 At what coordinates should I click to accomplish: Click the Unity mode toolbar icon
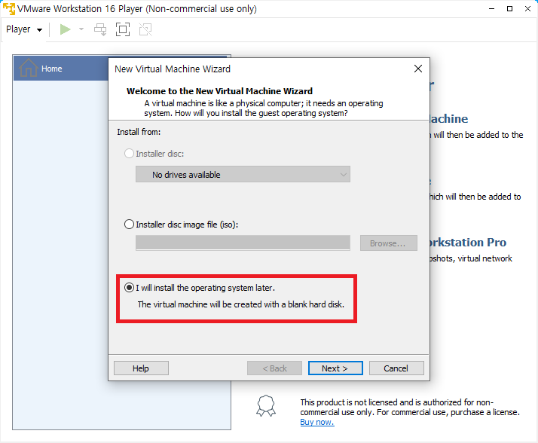[x=145, y=29]
